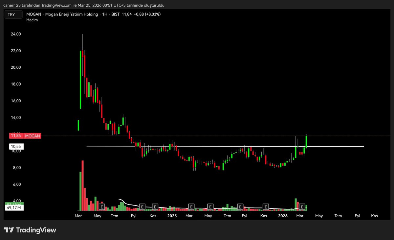
Task: Open earnings E marker above Mar after 2026
Action: 302,207
